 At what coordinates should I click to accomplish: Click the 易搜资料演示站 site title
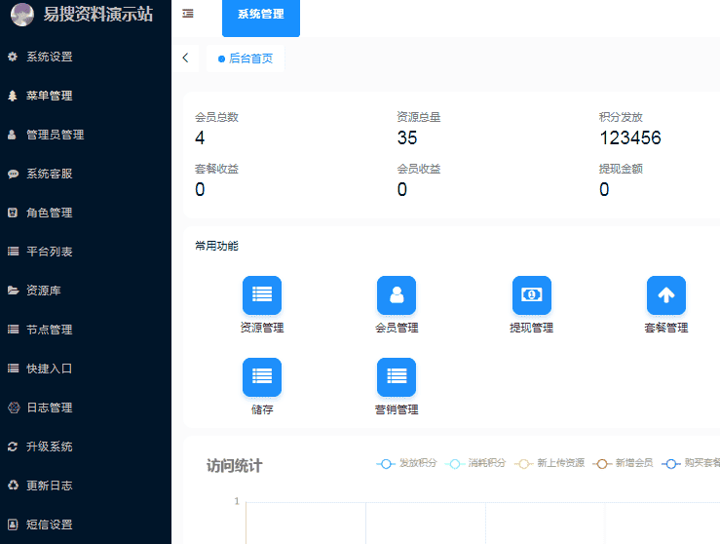(x=97, y=15)
